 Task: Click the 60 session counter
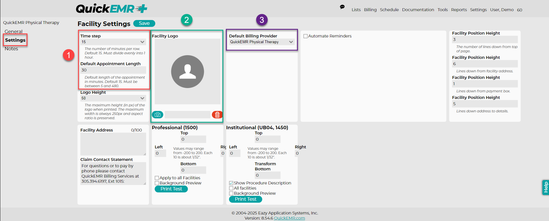(520, 10)
